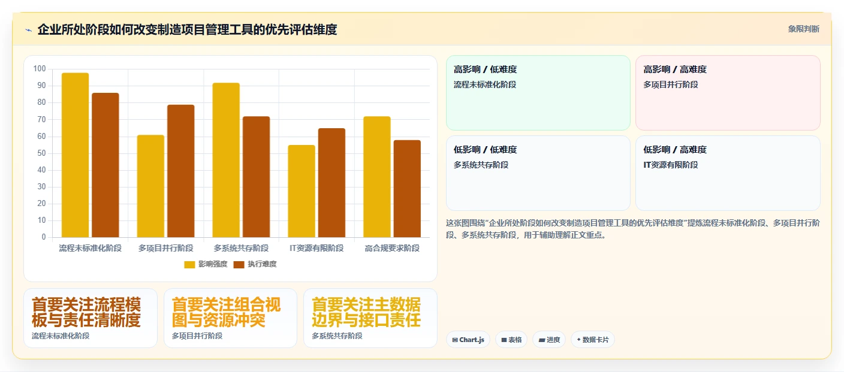Toggle the 执行难度 legend swatch
Viewport: 844px width, 372px height.
(239, 264)
